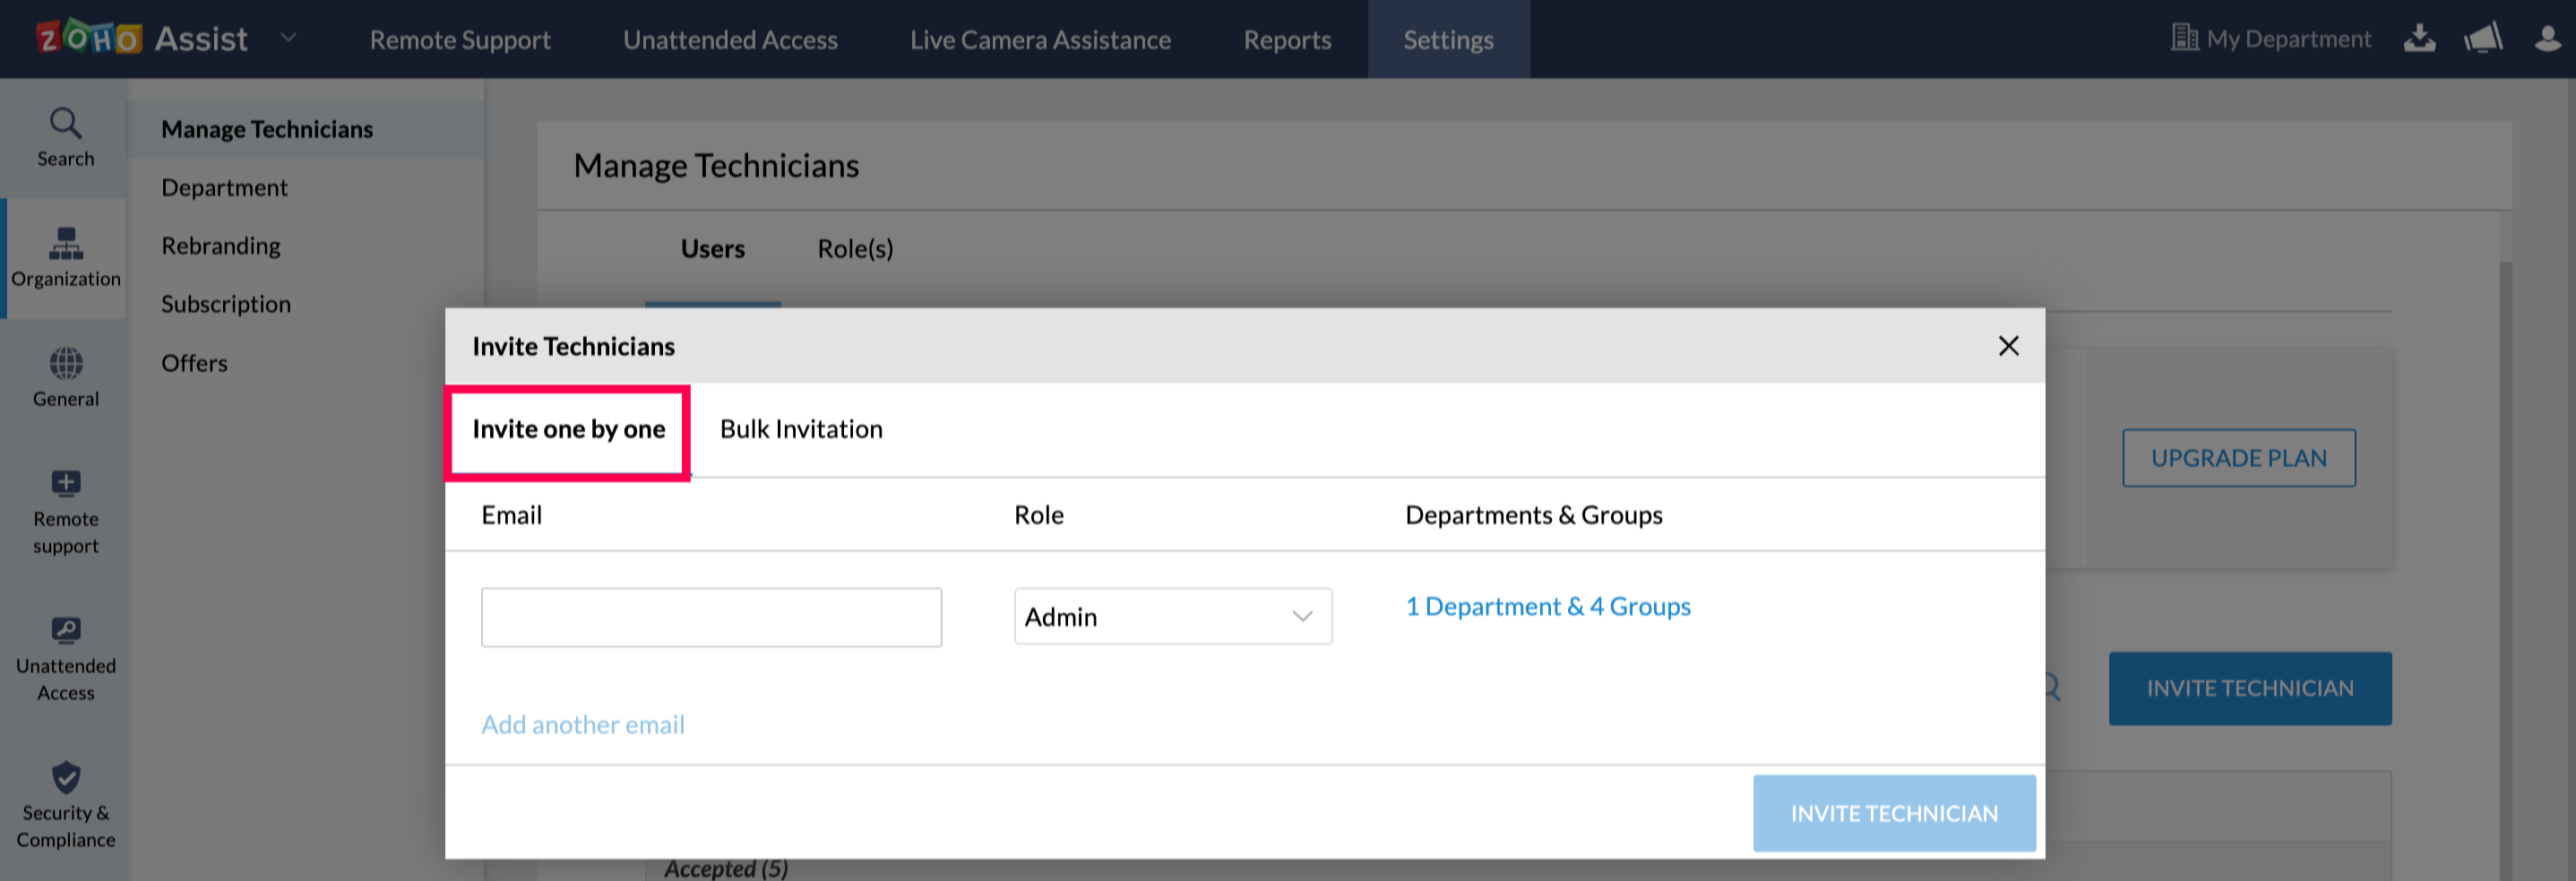Open the user profile avatar icon
Image resolution: width=2576 pixels, height=881 pixels.
[x=2547, y=39]
